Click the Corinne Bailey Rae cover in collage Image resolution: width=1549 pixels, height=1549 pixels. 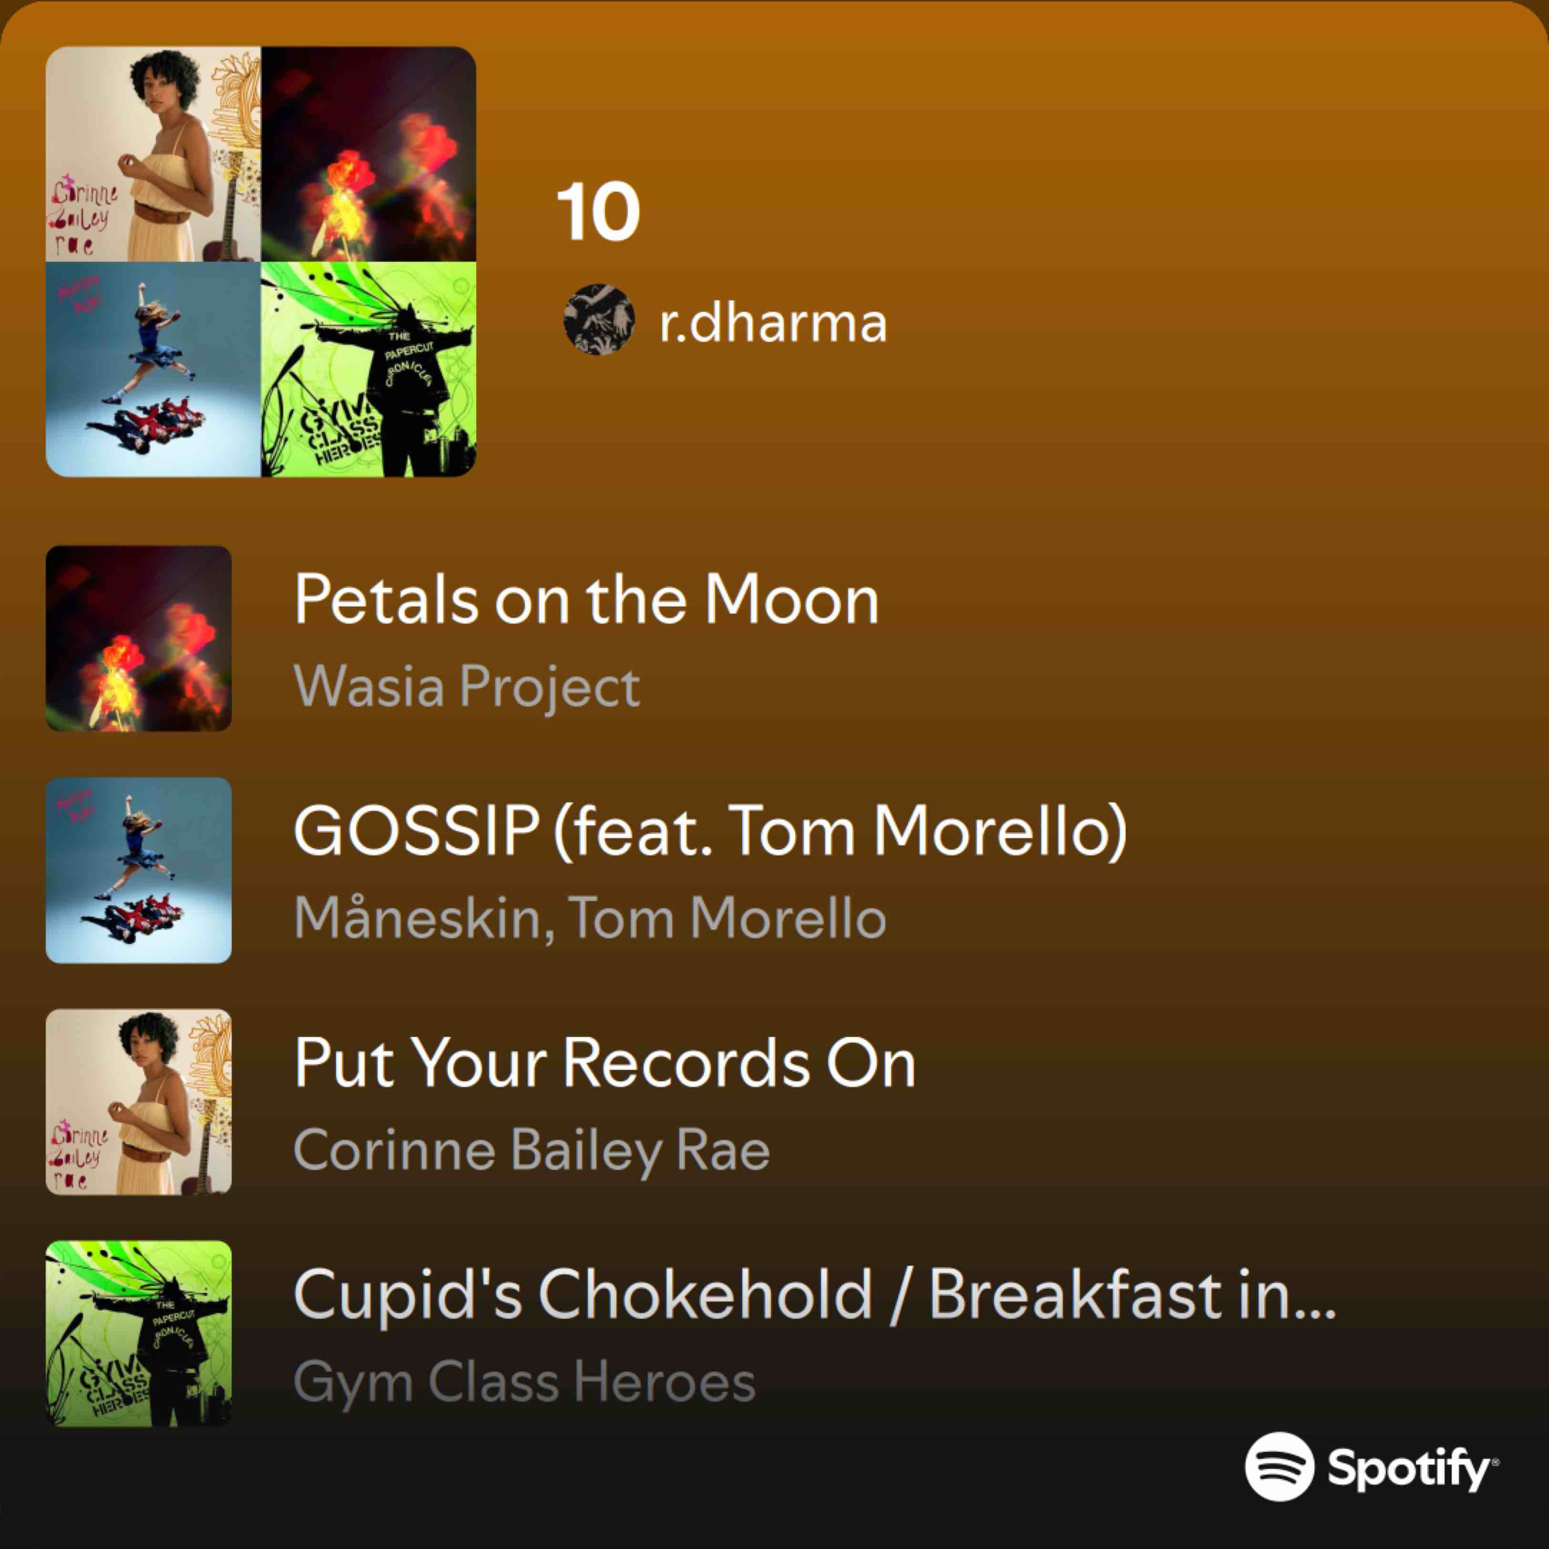point(153,154)
